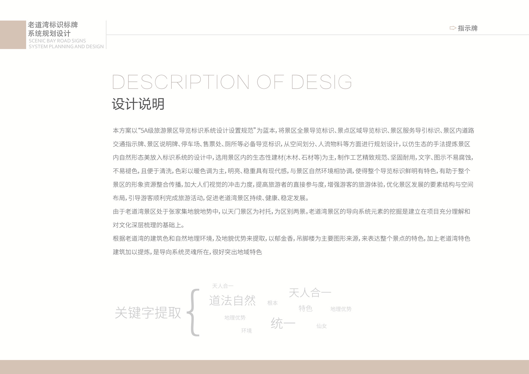This screenshot has height=374, width=529.
Task: Click the 设计说明 heading
Action: point(138,104)
